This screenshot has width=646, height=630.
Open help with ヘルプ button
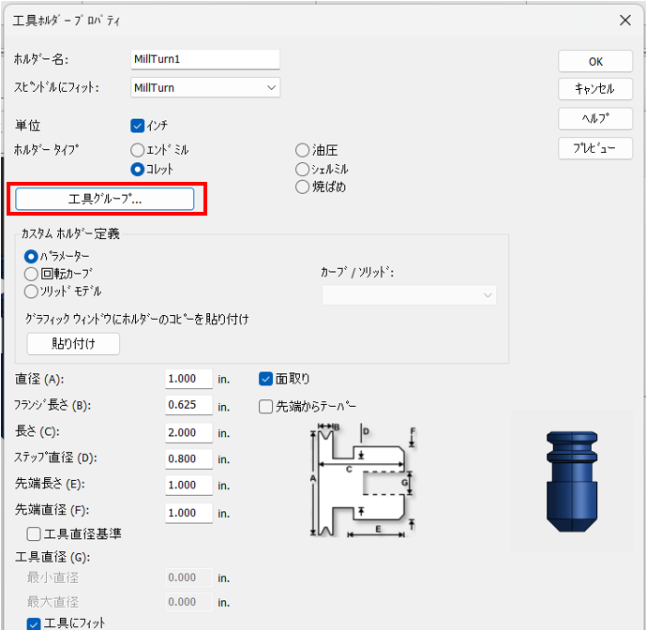coord(595,119)
